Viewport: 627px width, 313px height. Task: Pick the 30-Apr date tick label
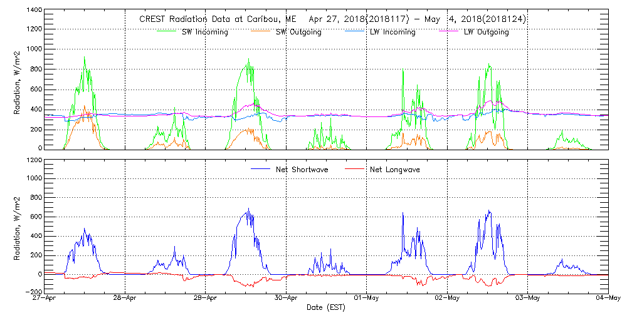tap(287, 299)
